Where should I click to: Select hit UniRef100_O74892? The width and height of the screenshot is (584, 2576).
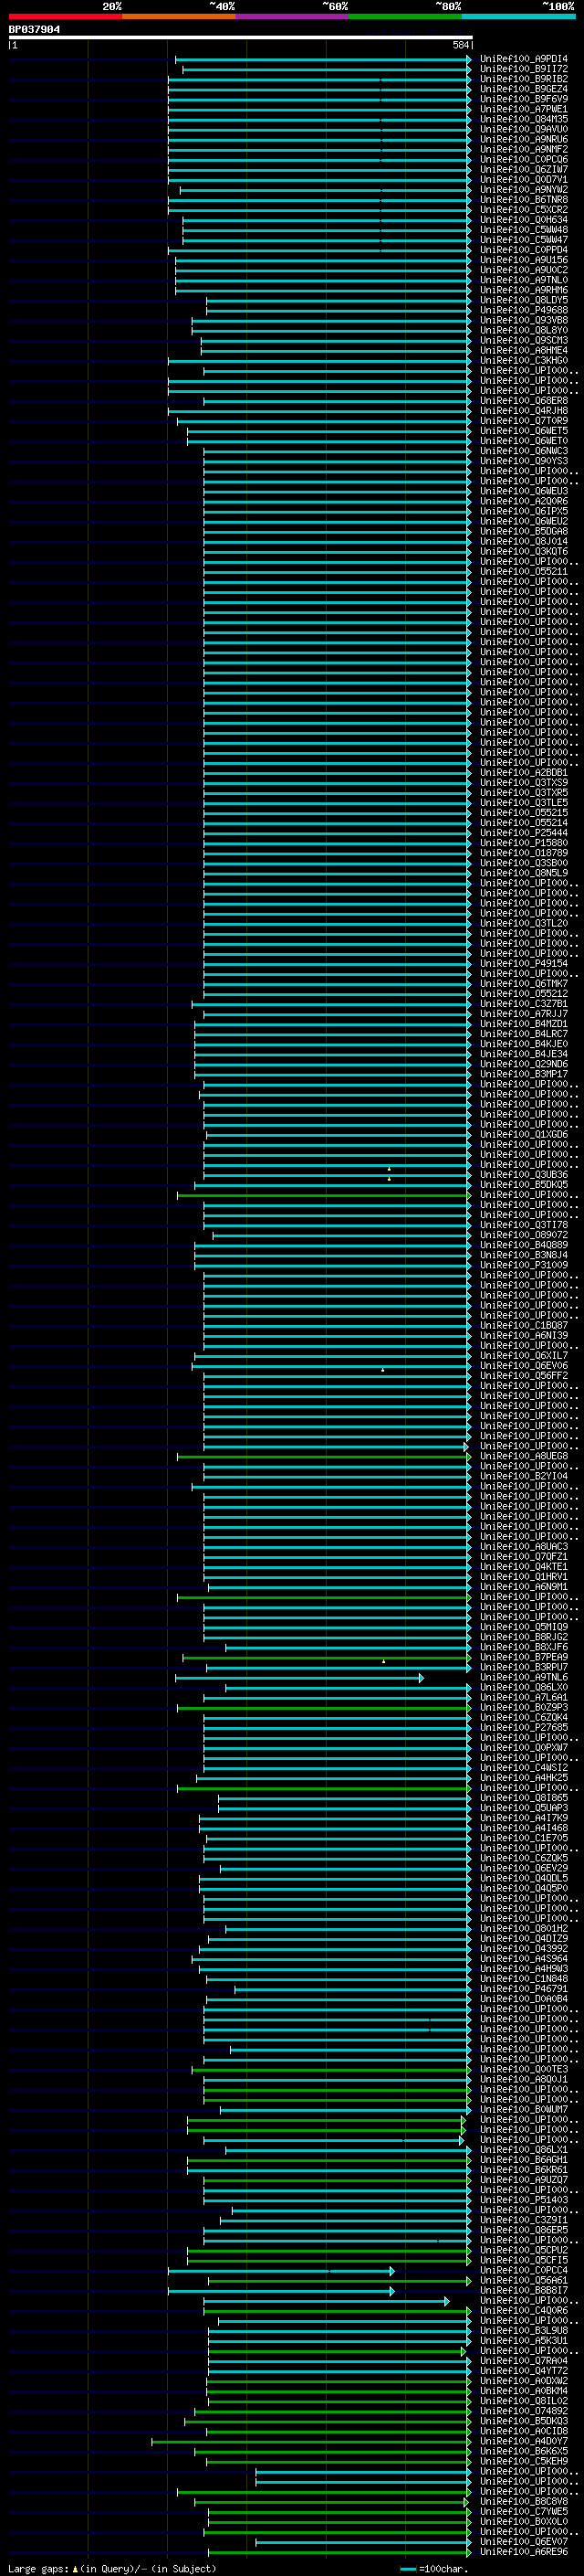524,2411
